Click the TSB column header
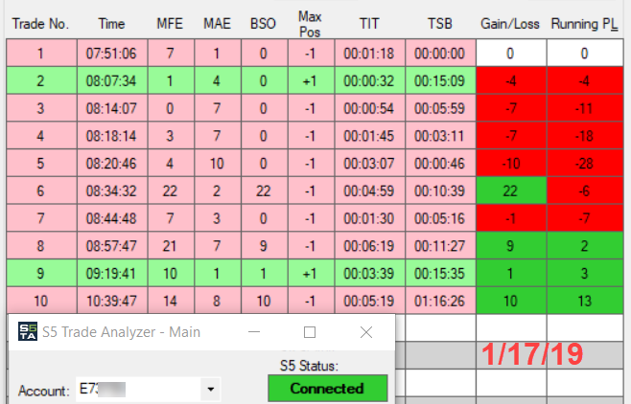This screenshot has height=404, width=631. [440, 24]
